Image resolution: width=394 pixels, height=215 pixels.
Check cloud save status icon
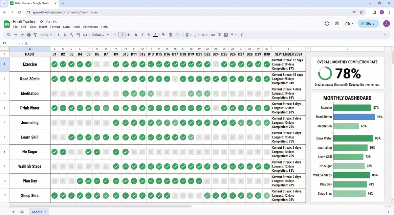(55, 22)
